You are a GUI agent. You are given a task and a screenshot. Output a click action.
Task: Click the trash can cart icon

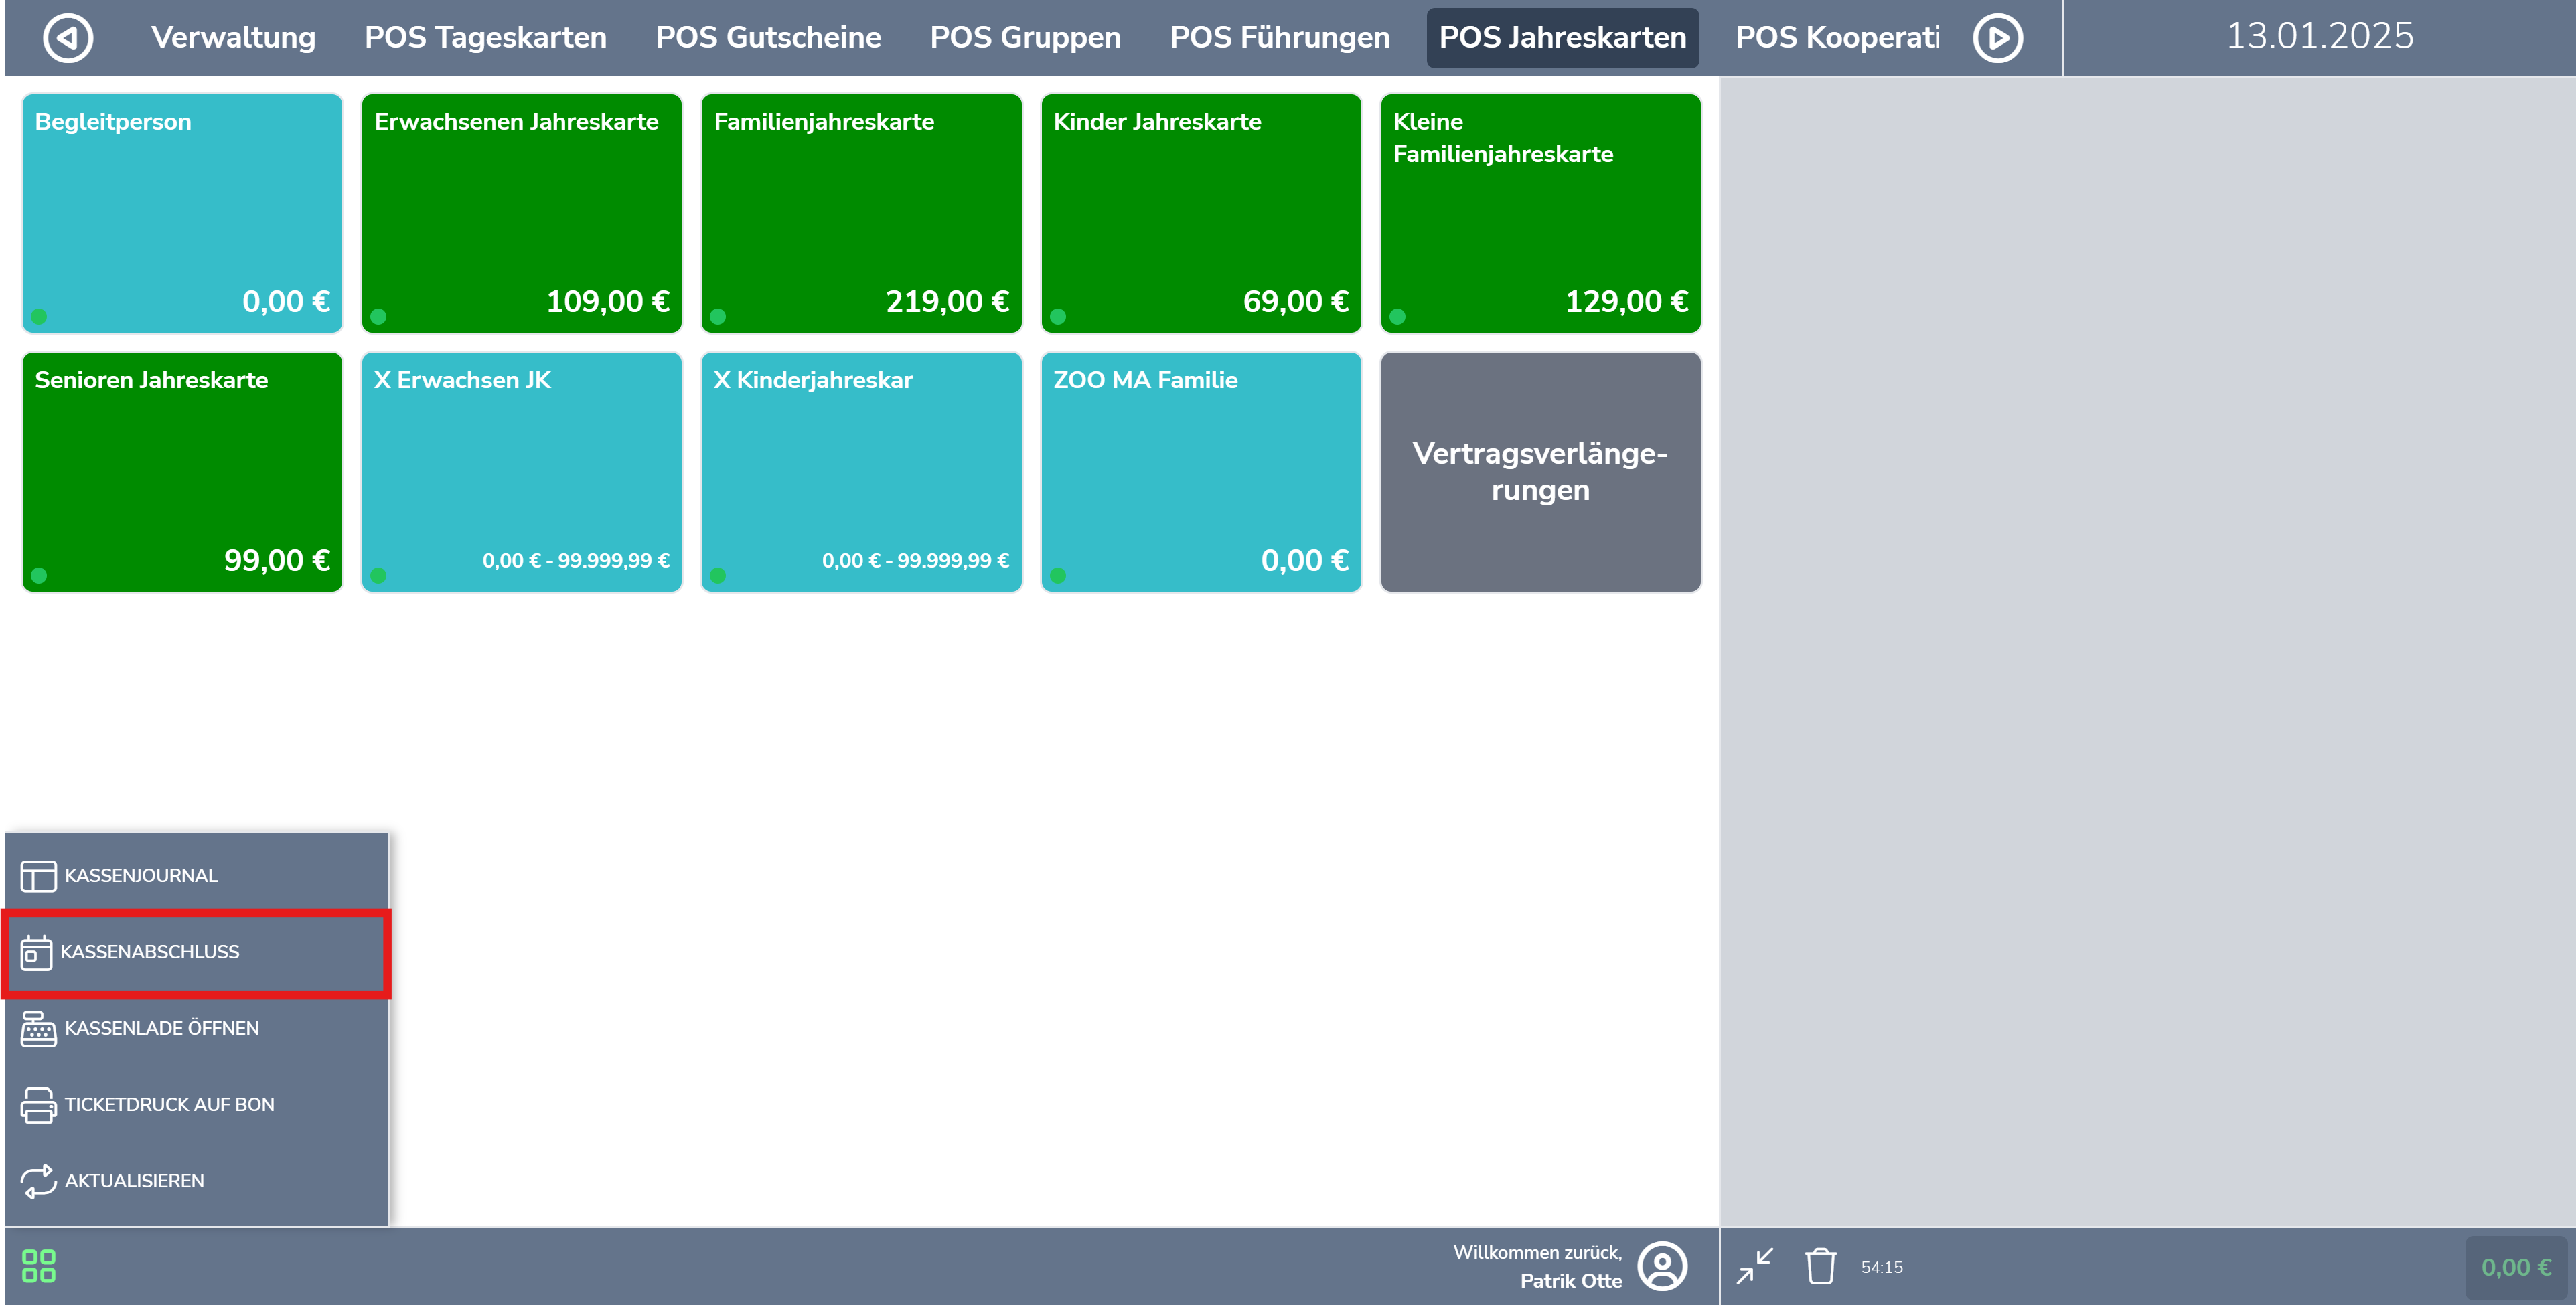click(1820, 1266)
